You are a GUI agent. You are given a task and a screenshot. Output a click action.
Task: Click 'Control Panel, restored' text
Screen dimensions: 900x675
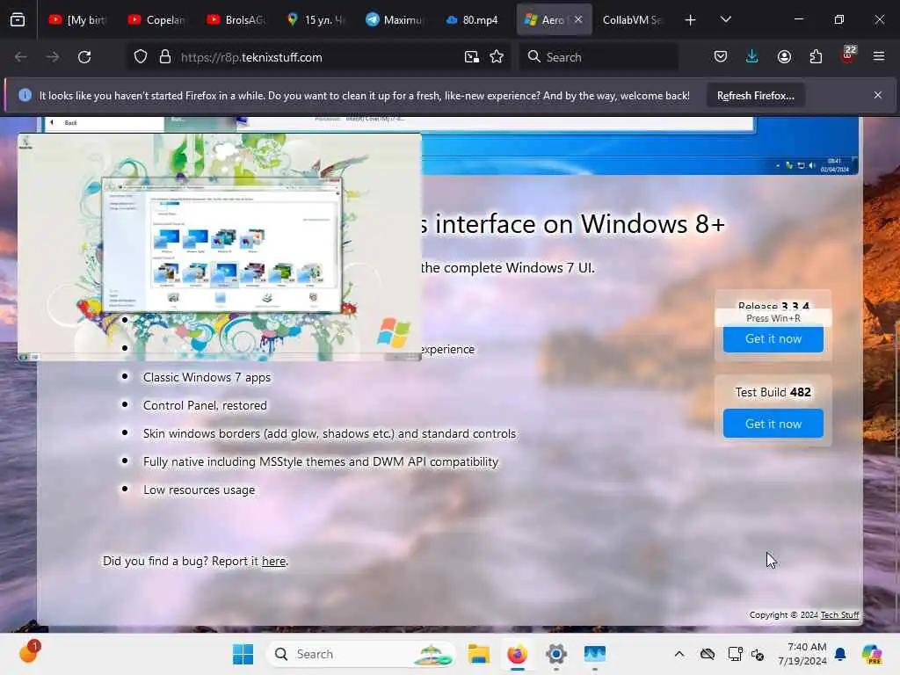205,405
